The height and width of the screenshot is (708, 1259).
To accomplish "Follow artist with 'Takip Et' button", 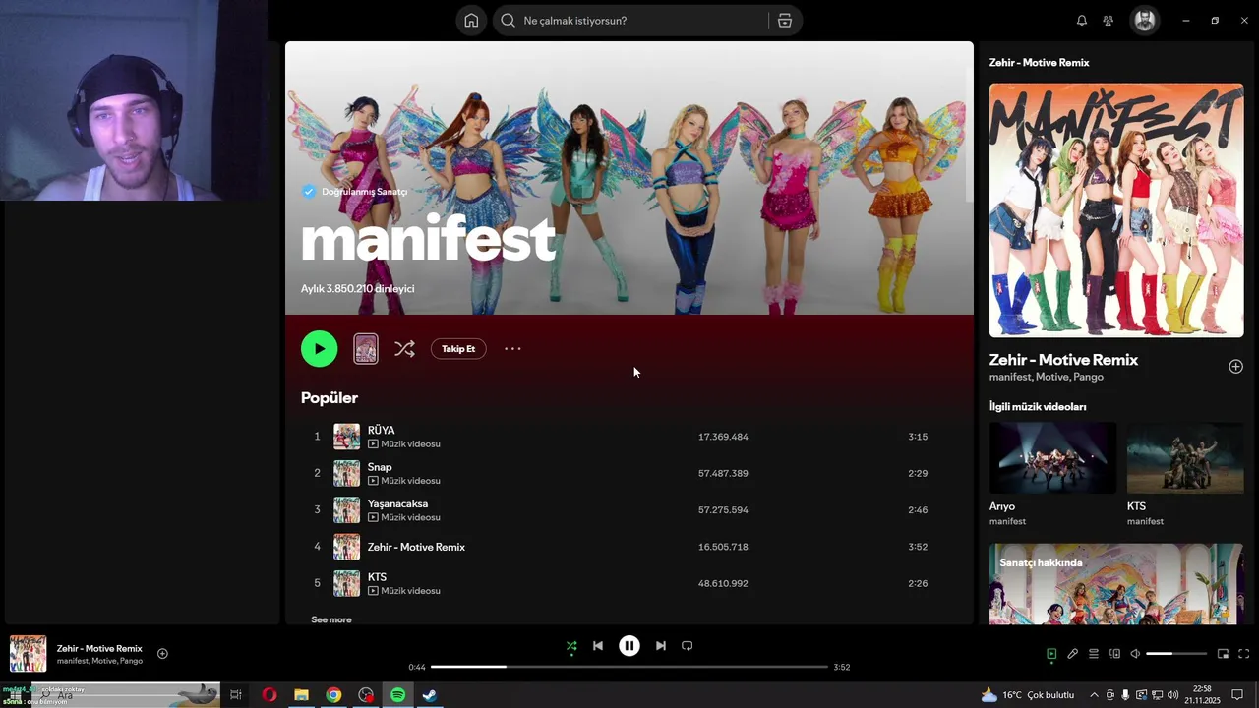I will [458, 349].
